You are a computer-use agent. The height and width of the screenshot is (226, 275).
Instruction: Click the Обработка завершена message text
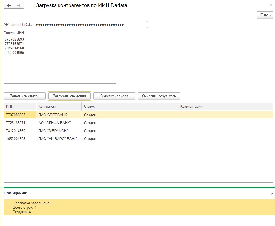[31, 203]
